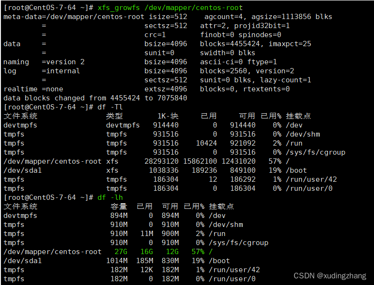This screenshot has height=285, width=374.
Task: Click lazy-count=1 text
Action: [x=286, y=80]
